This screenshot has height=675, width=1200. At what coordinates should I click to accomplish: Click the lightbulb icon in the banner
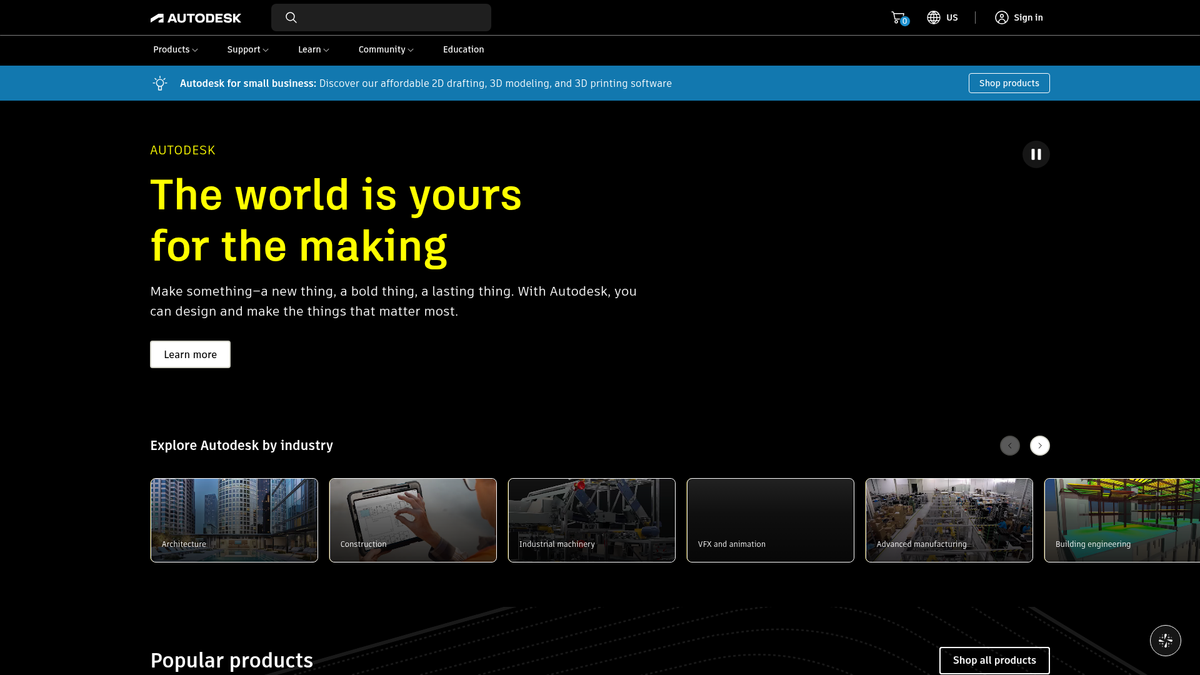click(x=160, y=83)
